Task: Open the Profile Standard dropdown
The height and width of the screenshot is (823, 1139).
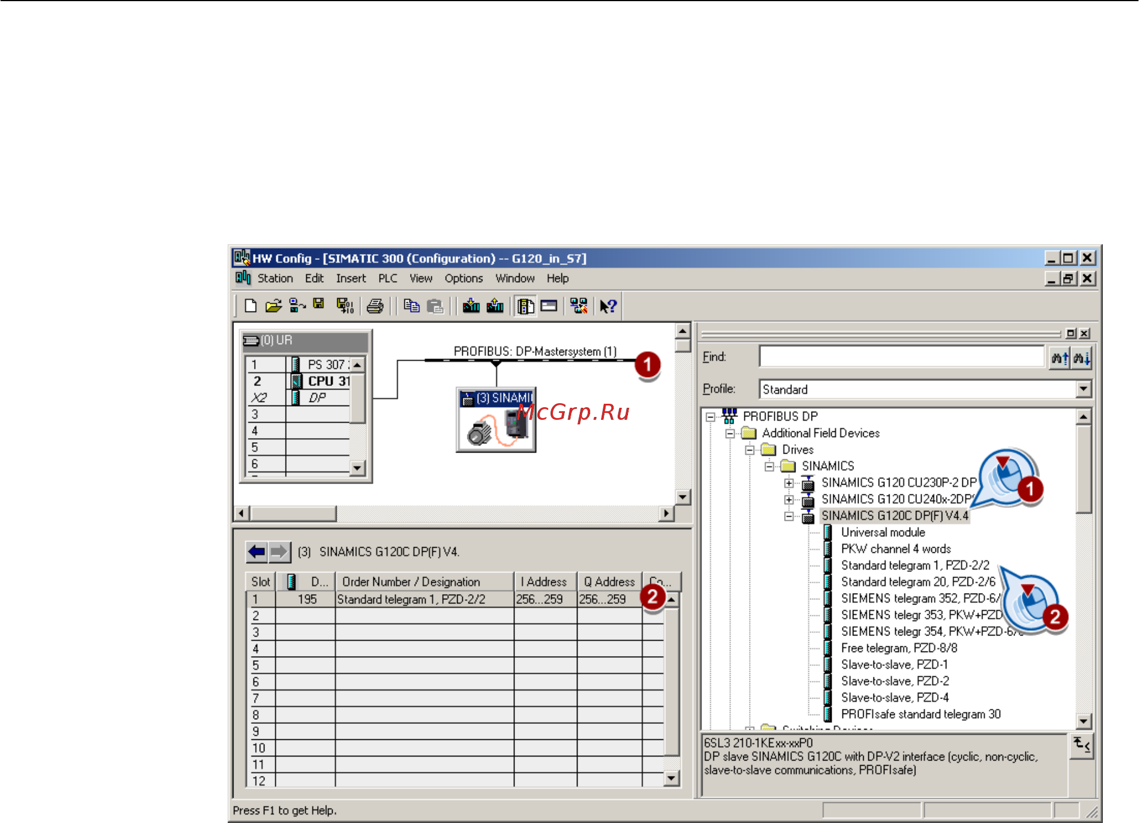Action: (x=1083, y=389)
